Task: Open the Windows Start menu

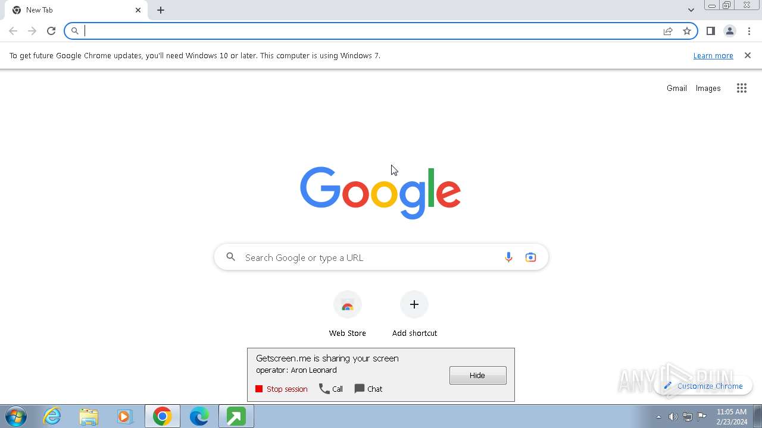Action: [x=16, y=417]
